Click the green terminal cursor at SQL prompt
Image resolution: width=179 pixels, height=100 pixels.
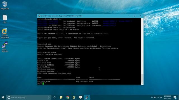coord(43,84)
